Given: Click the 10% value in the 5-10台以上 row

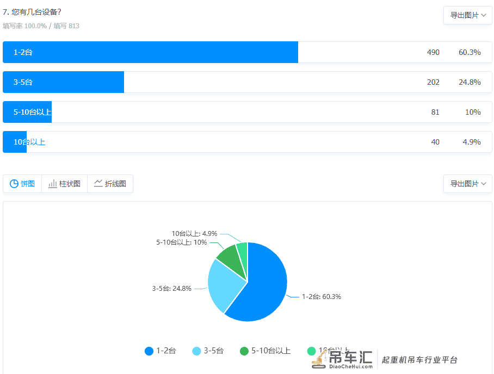Looking at the screenshot, I should (x=473, y=112).
